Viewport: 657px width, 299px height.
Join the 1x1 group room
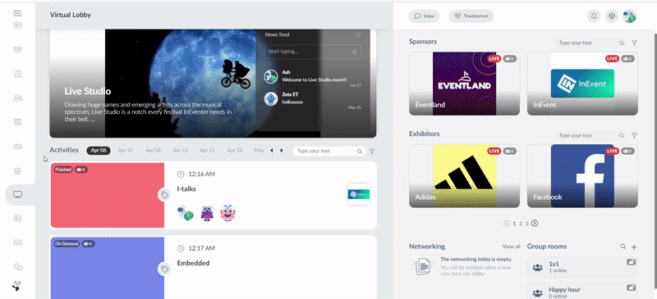582,267
